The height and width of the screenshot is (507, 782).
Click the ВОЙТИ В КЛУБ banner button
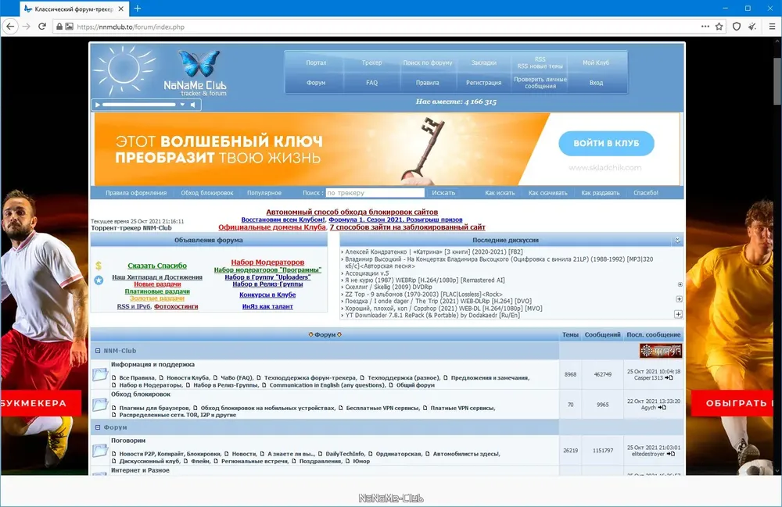tap(606, 144)
